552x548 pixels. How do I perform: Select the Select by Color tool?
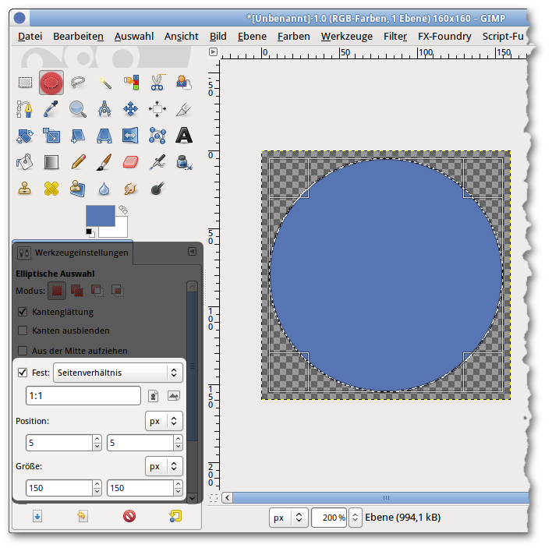[x=131, y=83]
